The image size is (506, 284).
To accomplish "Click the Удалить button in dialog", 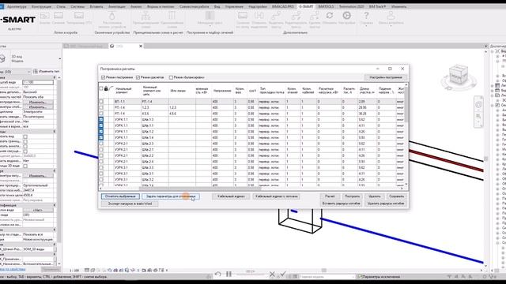I will click(374, 196).
